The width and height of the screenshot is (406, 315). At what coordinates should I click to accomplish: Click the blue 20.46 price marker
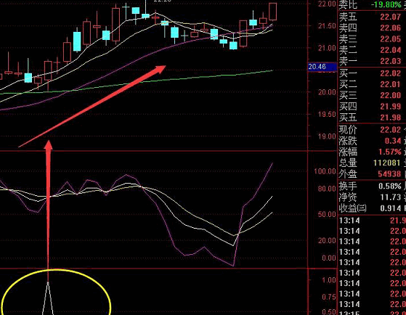pyautogui.click(x=322, y=67)
